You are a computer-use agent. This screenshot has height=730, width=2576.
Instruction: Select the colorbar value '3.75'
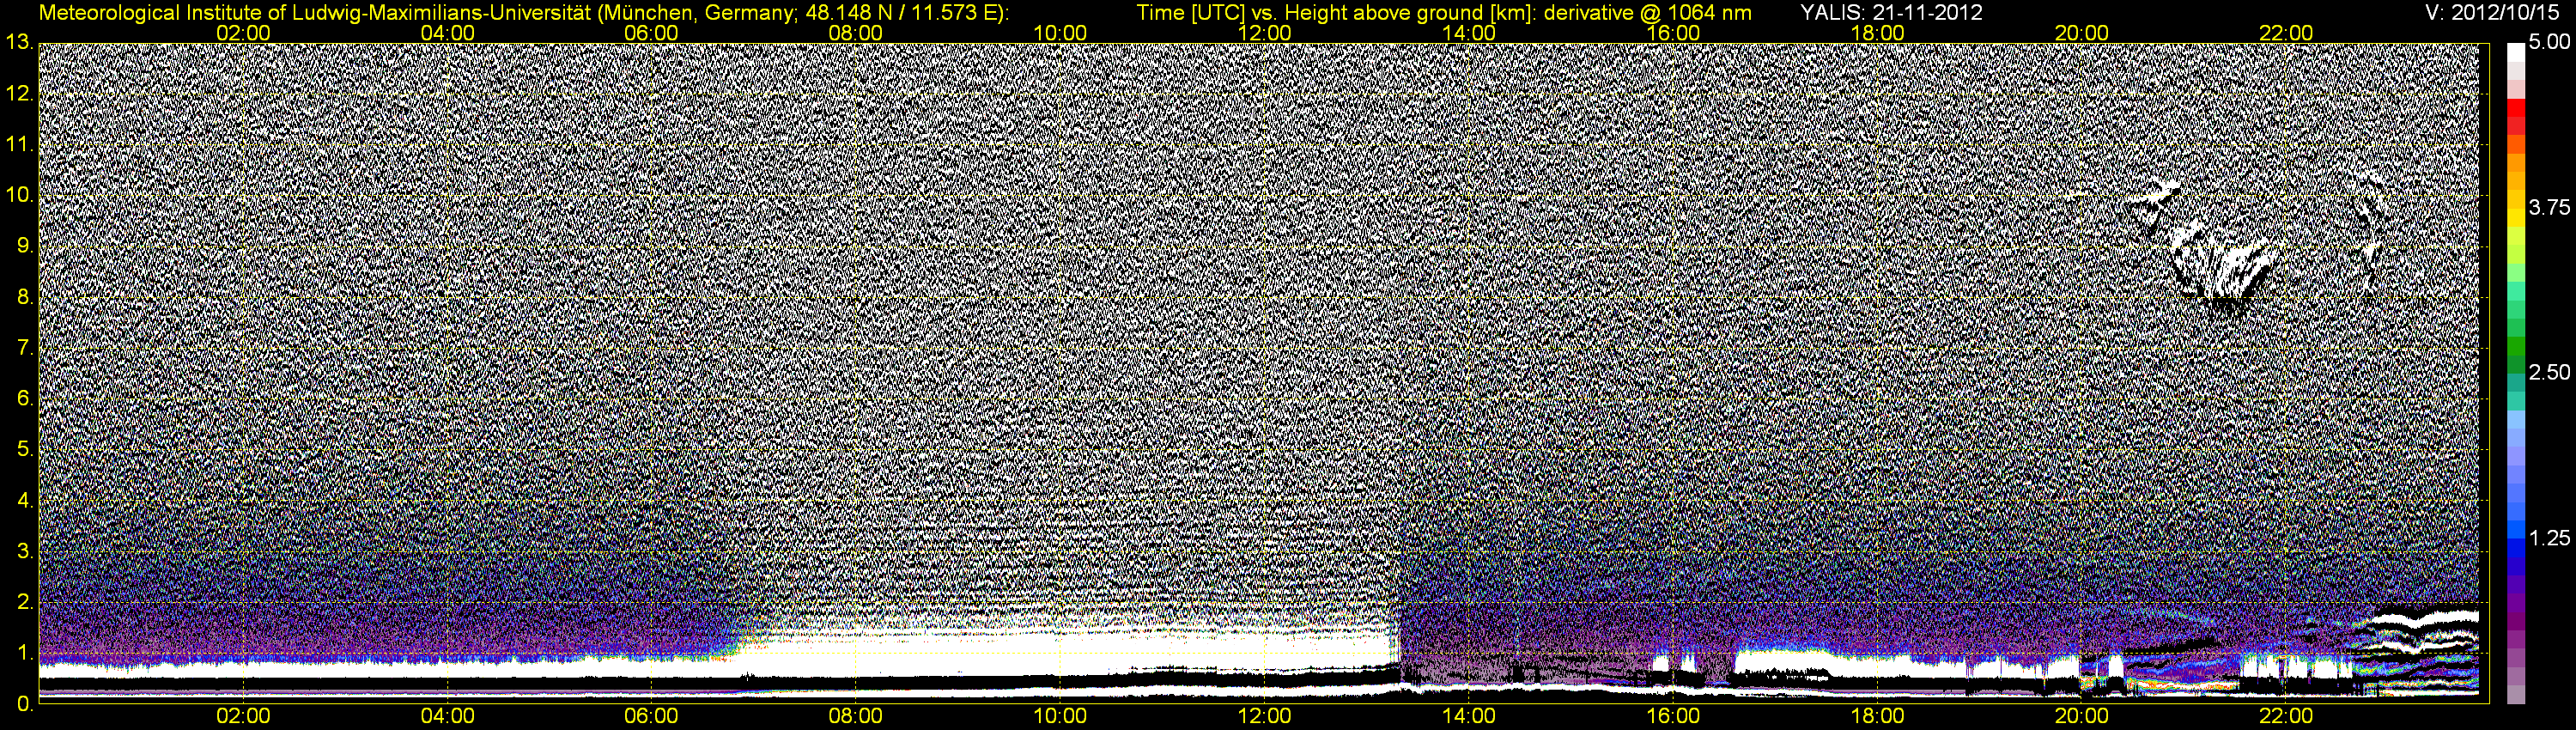coord(2549,208)
